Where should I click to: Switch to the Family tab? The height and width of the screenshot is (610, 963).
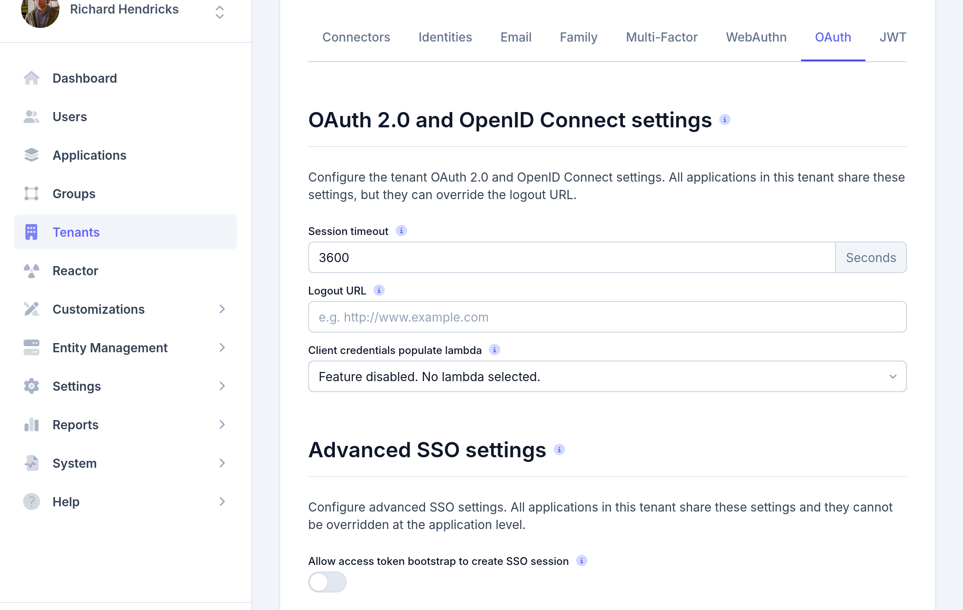pos(579,37)
